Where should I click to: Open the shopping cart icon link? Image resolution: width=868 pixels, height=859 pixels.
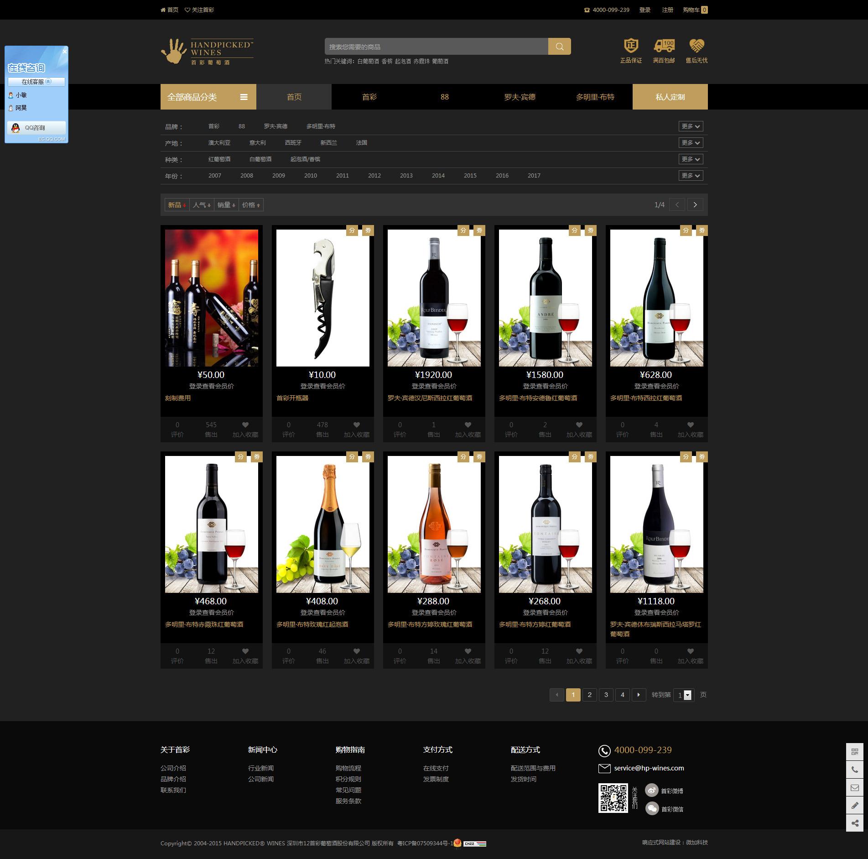[695, 10]
